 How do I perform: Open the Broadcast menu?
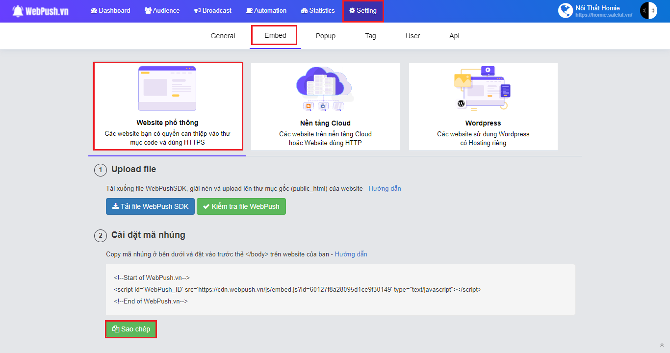tap(213, 10)
